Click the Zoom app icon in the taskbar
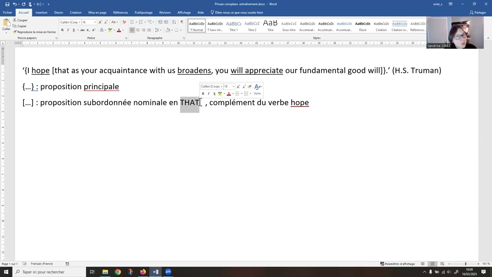Screen dimensions: 492x277 (x=168, y=272)
